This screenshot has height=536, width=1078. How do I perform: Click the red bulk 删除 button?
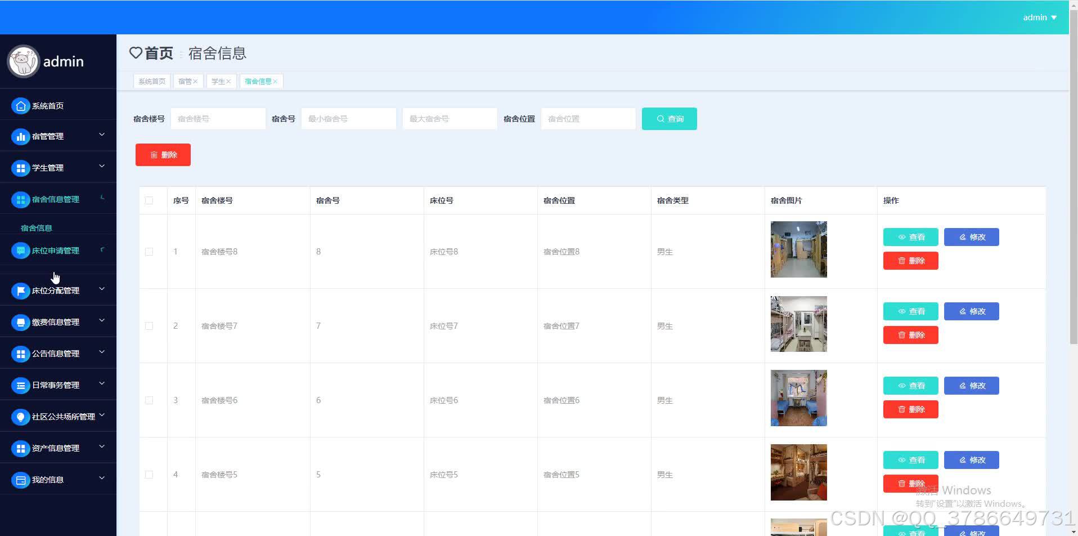pyautogui.click(x=163, y=154)
